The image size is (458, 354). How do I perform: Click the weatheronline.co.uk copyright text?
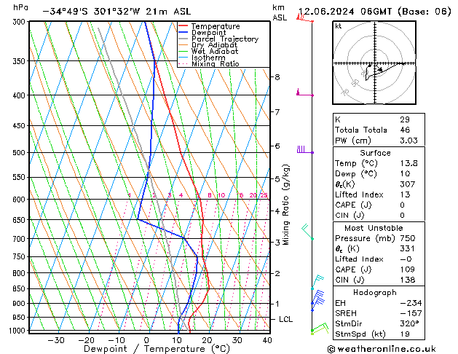(382, 349)
